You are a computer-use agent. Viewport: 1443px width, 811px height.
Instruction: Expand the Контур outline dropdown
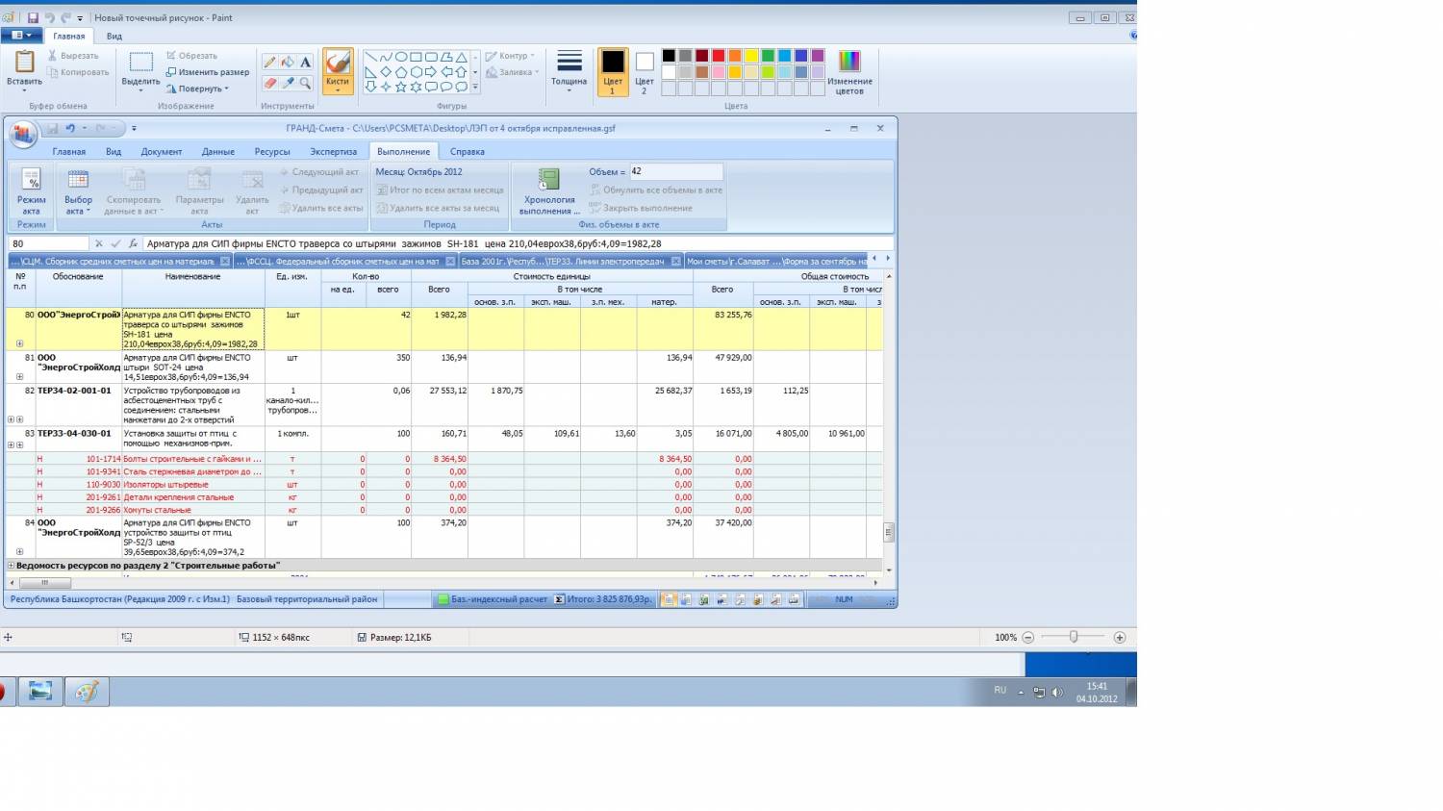511,56
